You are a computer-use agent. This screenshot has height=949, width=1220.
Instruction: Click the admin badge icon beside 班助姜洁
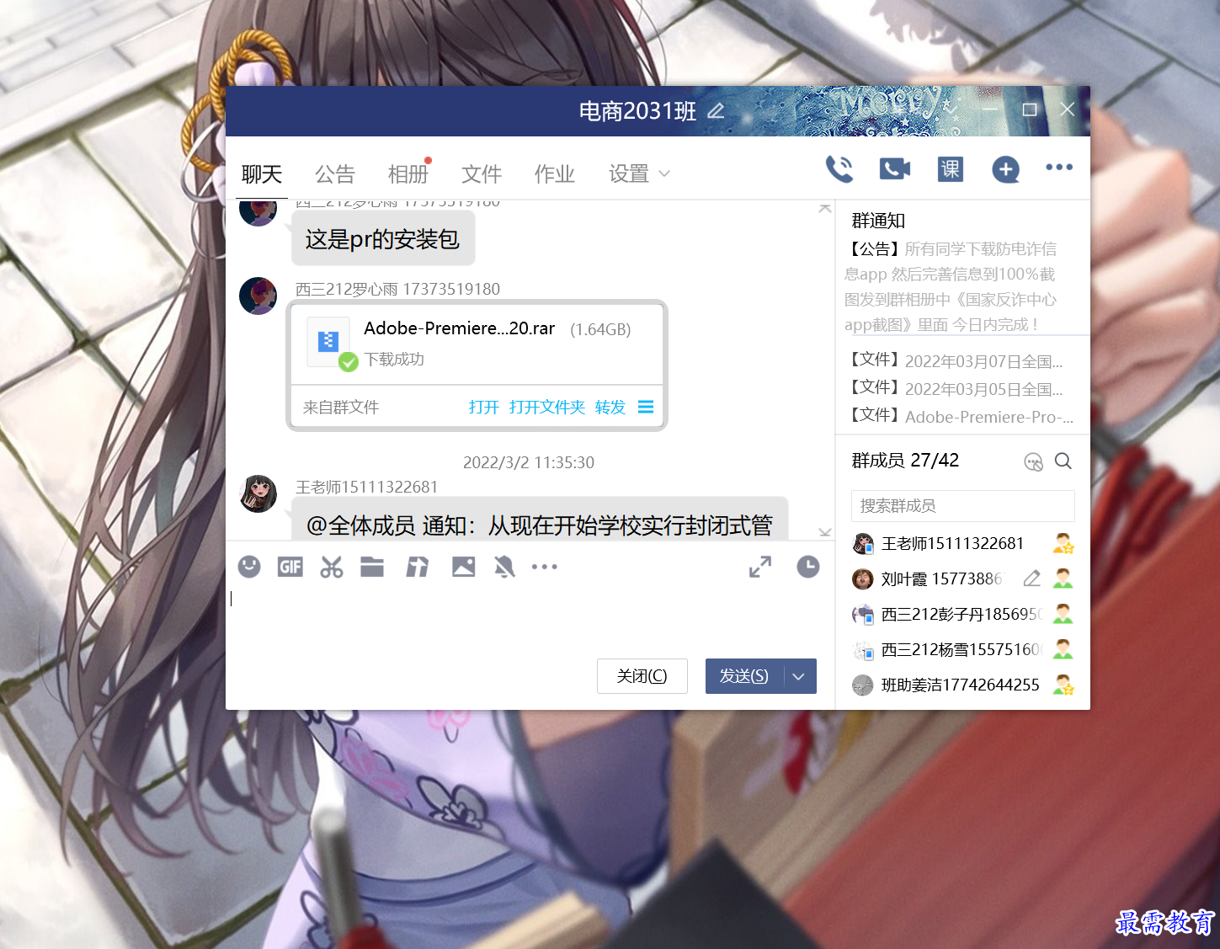(1063, 685)
